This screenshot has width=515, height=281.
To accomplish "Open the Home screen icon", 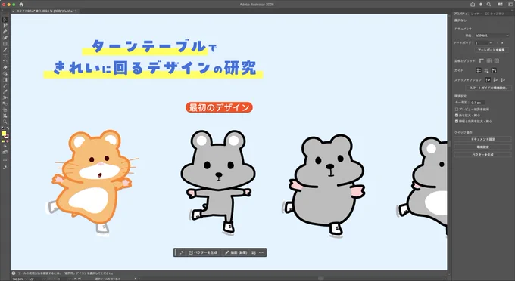I will pyautogui.click(x=21, y=5).
